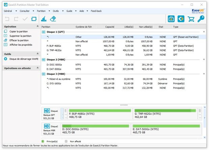Collapse the Opération panel section

pos(38,26)
